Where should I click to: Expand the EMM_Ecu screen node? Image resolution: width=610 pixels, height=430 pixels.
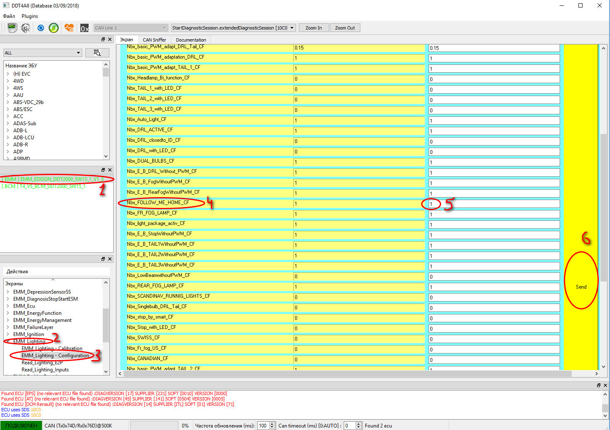click(8, 306)
